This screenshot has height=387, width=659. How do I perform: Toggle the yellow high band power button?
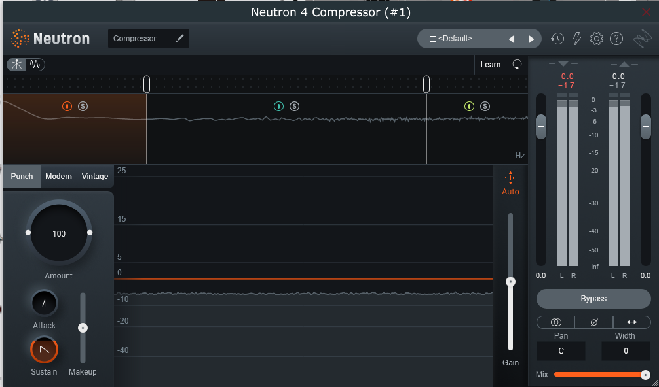coord(470,106)
